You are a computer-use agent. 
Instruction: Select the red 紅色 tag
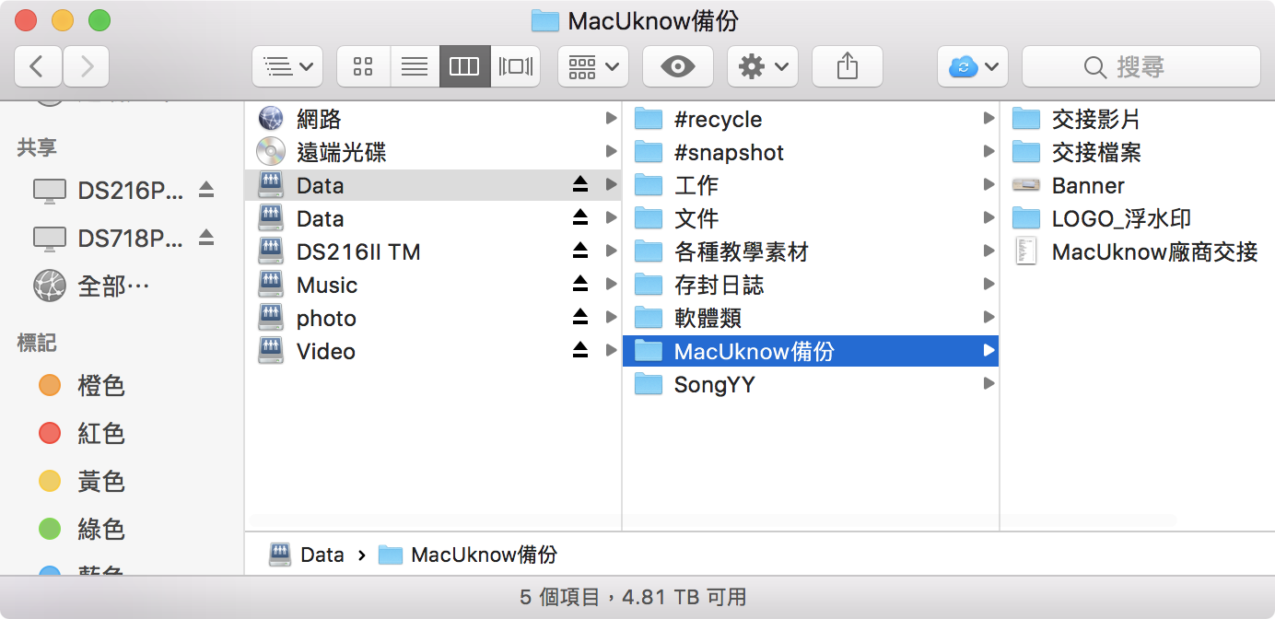tap(100, 433)
